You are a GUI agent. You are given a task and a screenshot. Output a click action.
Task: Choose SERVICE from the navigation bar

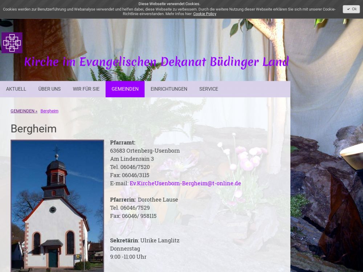tap(209, 89)
